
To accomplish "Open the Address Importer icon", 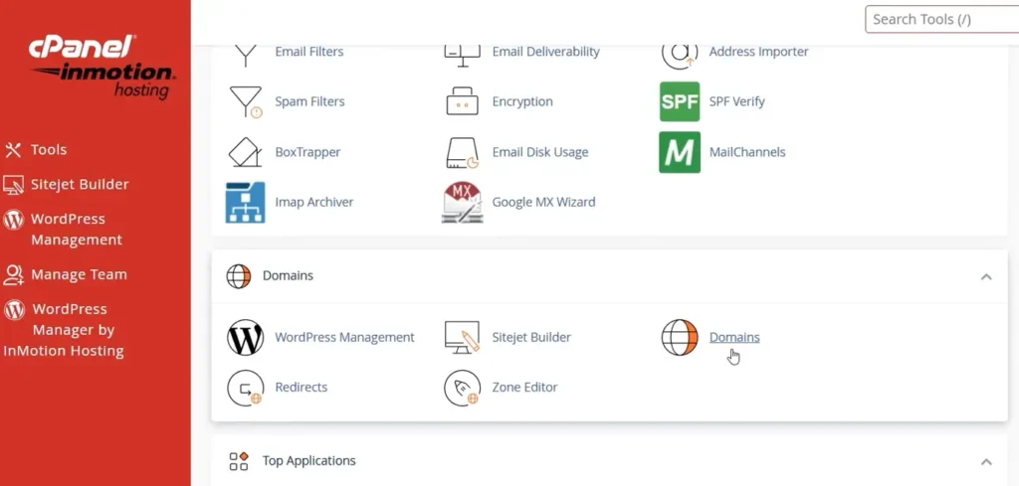I will click(x=680, y=57).
